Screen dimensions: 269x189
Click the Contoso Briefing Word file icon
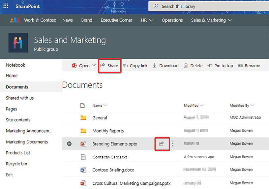(83, 170)
